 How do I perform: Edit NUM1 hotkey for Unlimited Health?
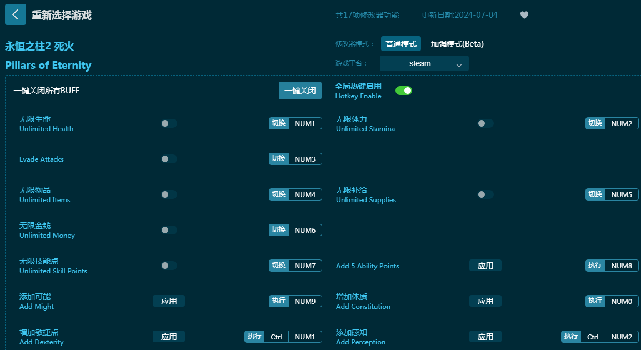305,123
